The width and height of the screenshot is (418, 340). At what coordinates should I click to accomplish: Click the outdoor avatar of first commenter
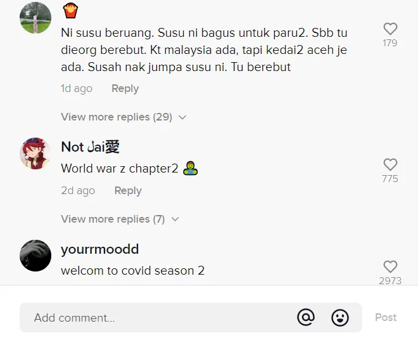click(x=35, y=18)
